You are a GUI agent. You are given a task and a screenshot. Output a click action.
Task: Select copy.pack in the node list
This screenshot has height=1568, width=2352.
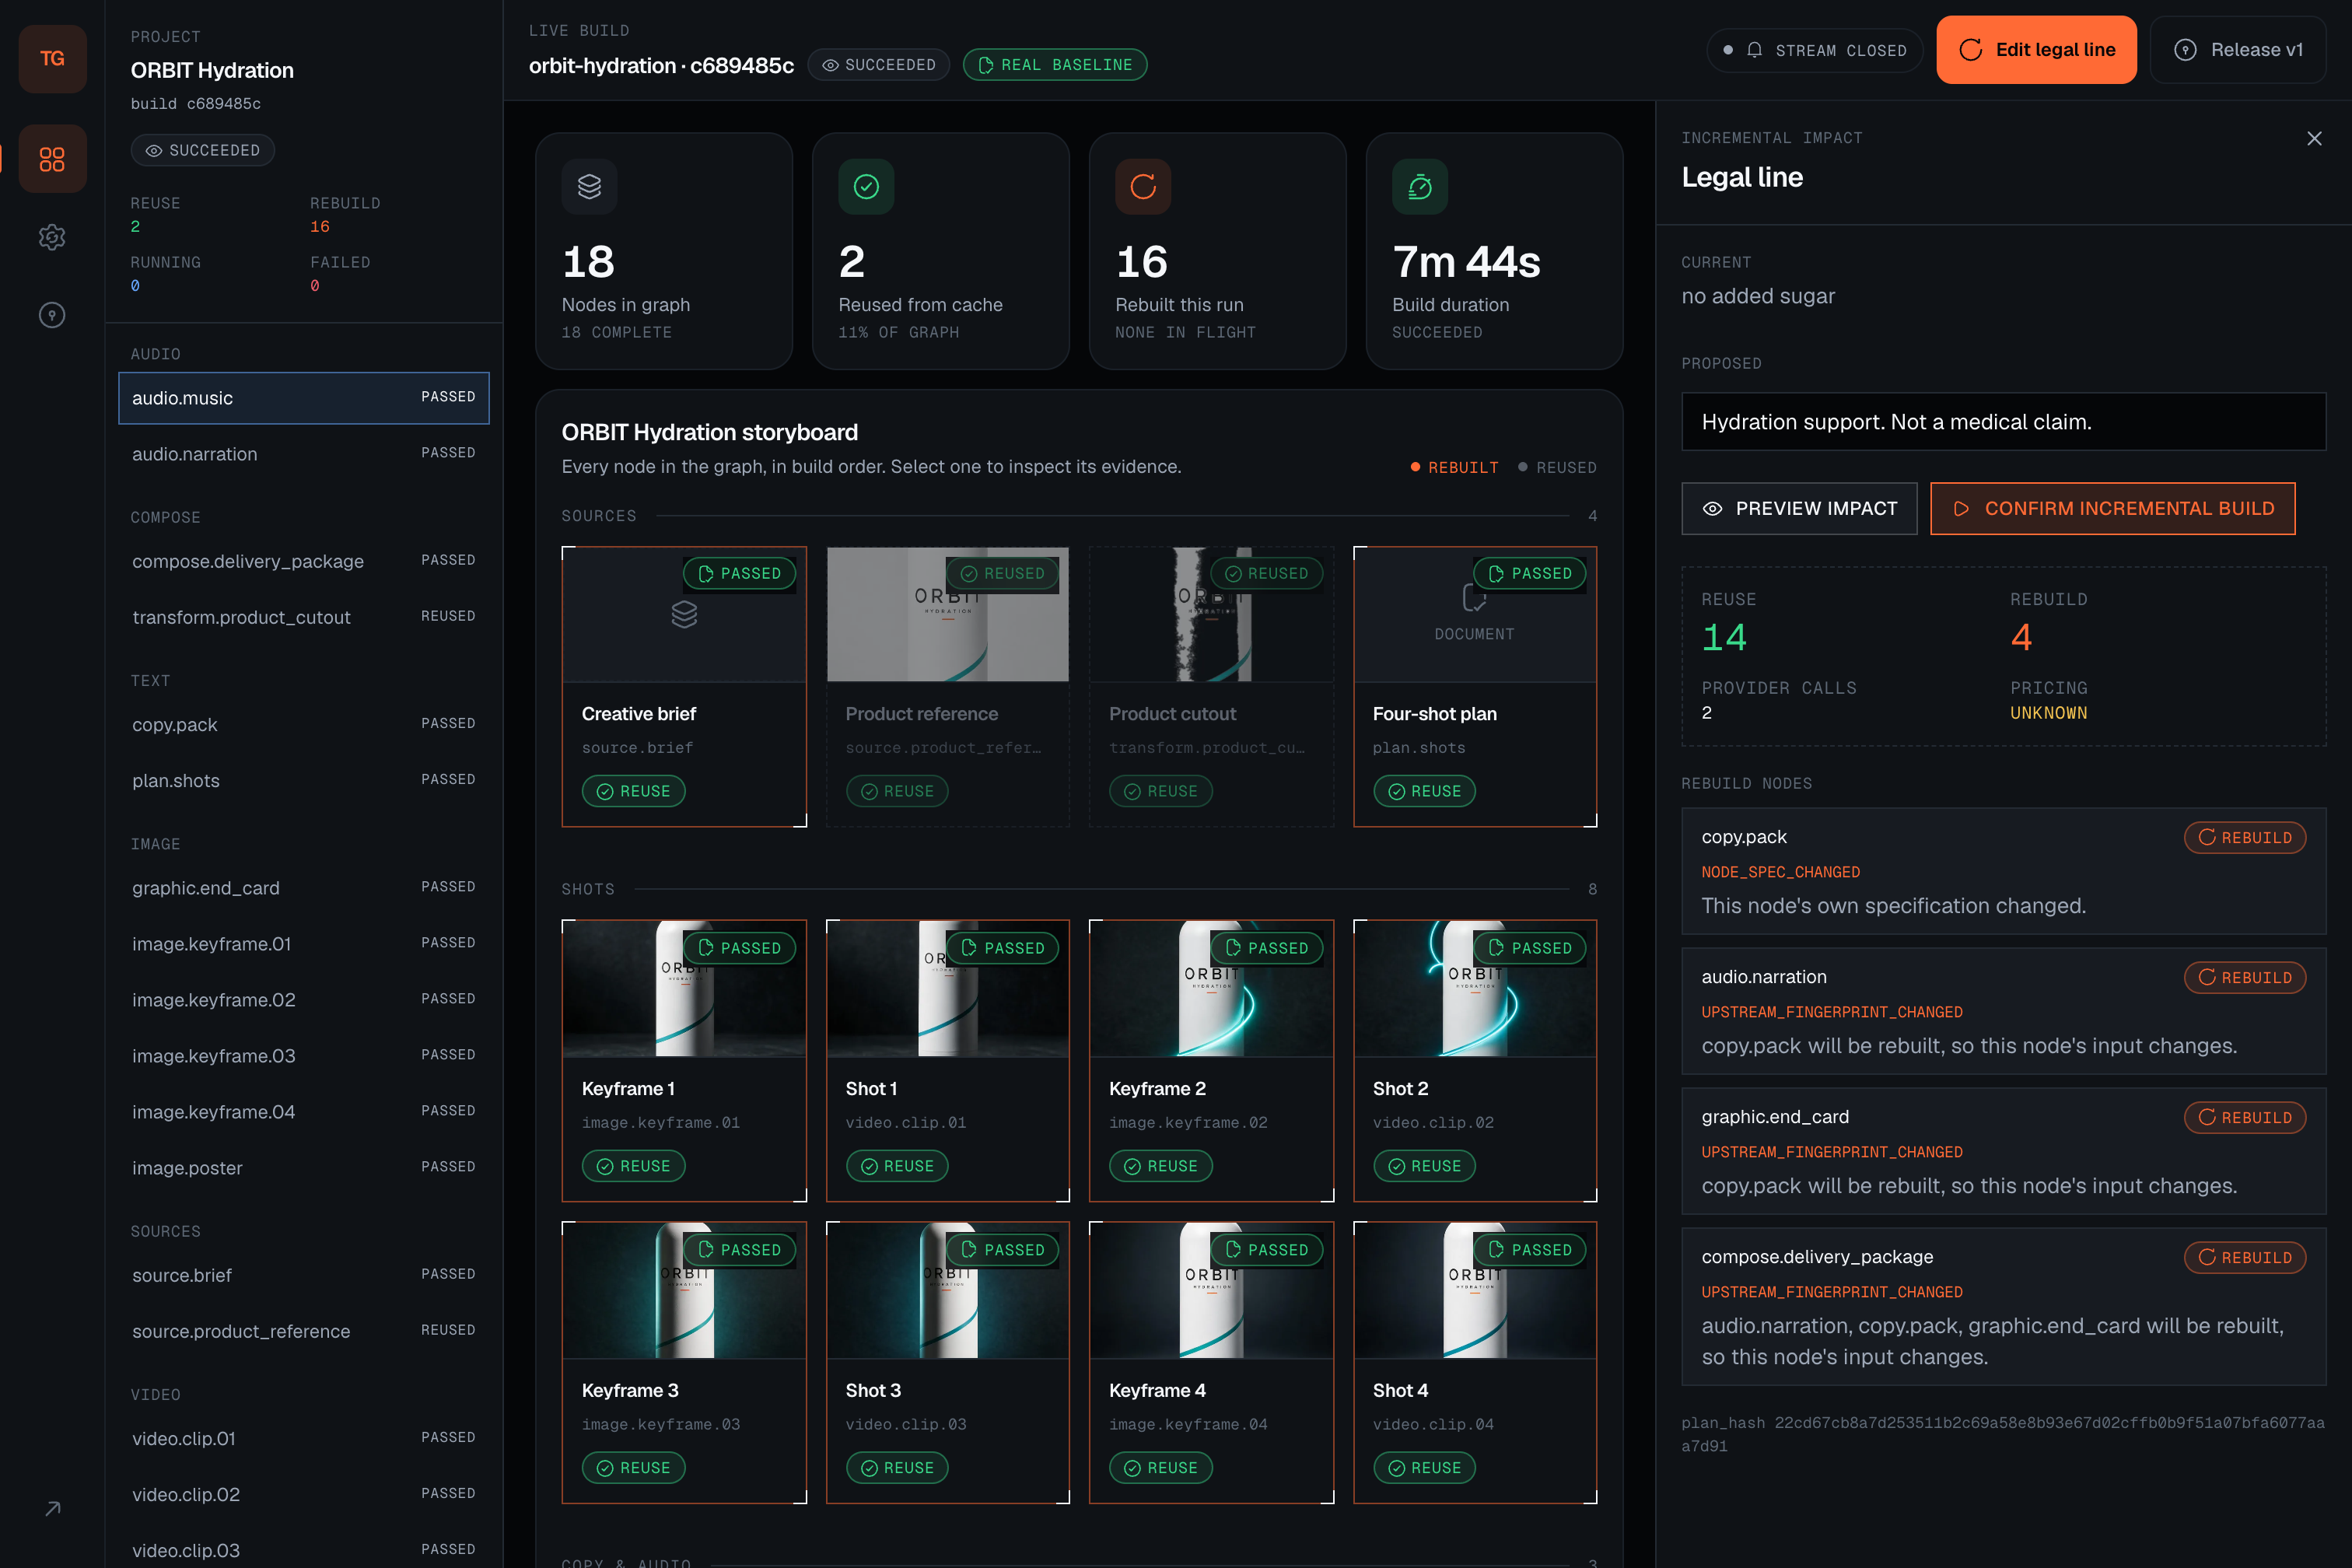304,725
